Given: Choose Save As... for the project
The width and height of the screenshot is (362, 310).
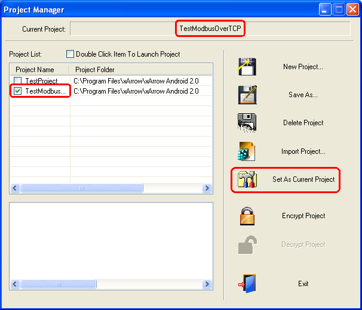Looking at the screenshot, I should click(x=303, y=95).
